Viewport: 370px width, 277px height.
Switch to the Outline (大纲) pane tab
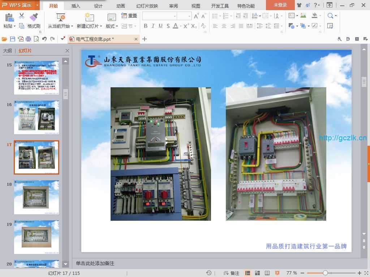8,51
